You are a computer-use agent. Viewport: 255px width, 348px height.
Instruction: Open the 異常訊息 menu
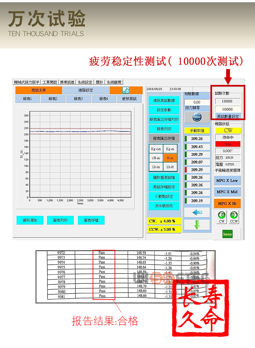tap(67, 82)
